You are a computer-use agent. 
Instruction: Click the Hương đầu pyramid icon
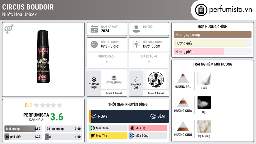tap(183, 78)
